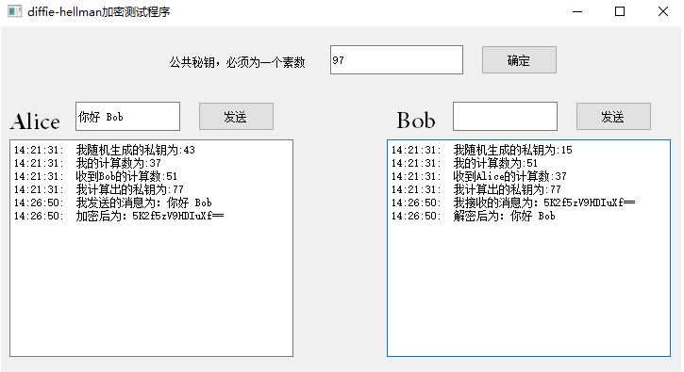684x372 pixels.
Task: Click Bob's 发送 send button
Action: [x=613, y=116]
